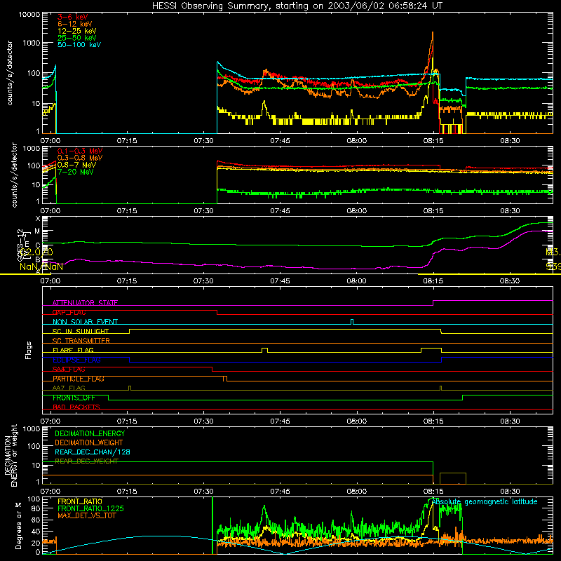The width and height of the screenshot is (561, 561).
Task: Click the DECIMATION_ENERGY legend label
Action: coord(90,433)
